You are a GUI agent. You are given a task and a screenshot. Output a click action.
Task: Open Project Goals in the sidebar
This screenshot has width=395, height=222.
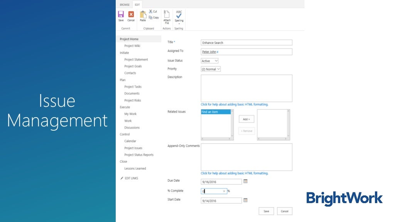(x=133, y=66)
